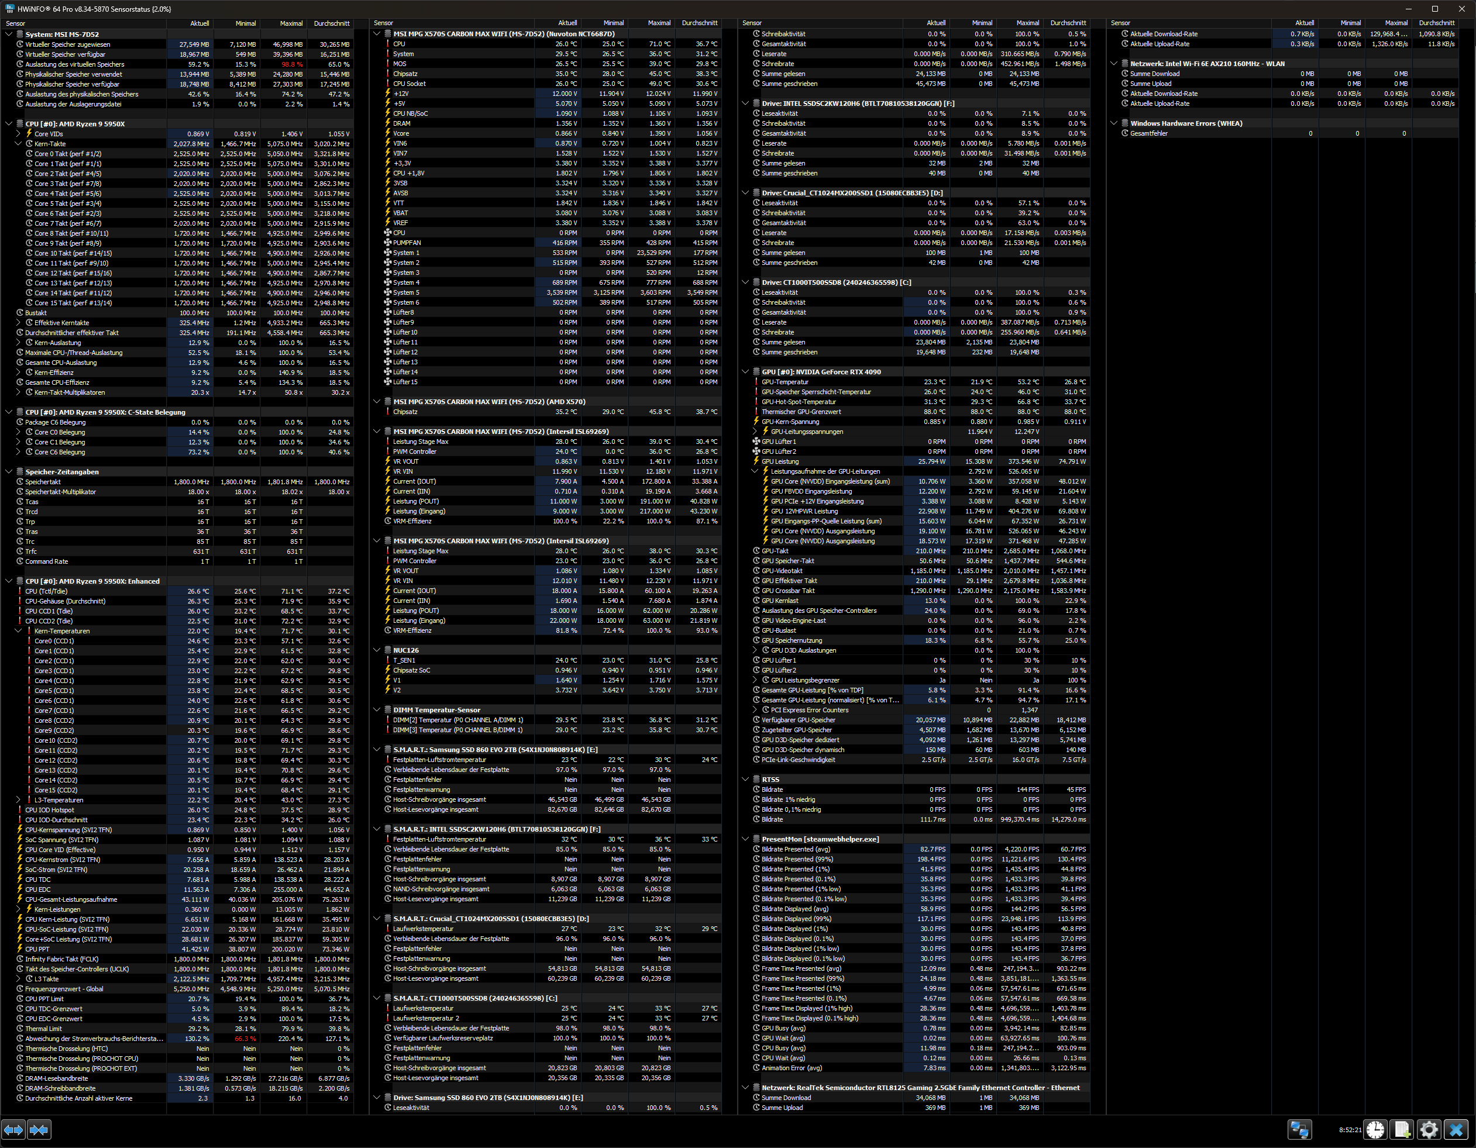Collapse the Kern-Temperaturen tree
1476x1148 pixels.
(18, 631)
